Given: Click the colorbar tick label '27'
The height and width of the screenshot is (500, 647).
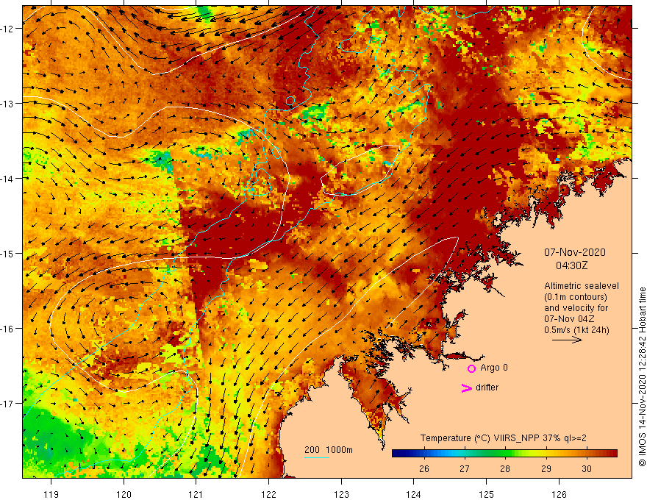Looking at the screenshot, I should (465, 469).
